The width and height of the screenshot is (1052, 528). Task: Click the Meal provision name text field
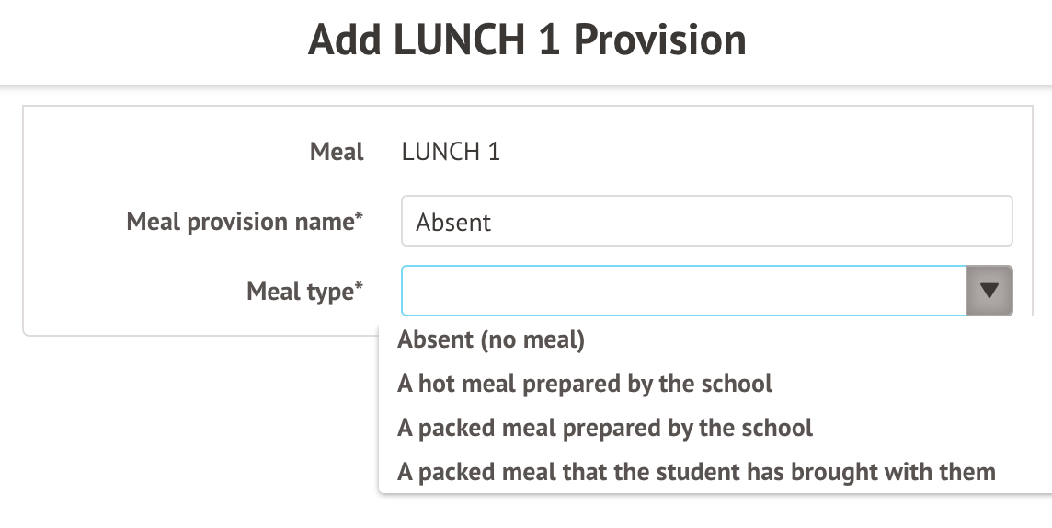(706, 221)
